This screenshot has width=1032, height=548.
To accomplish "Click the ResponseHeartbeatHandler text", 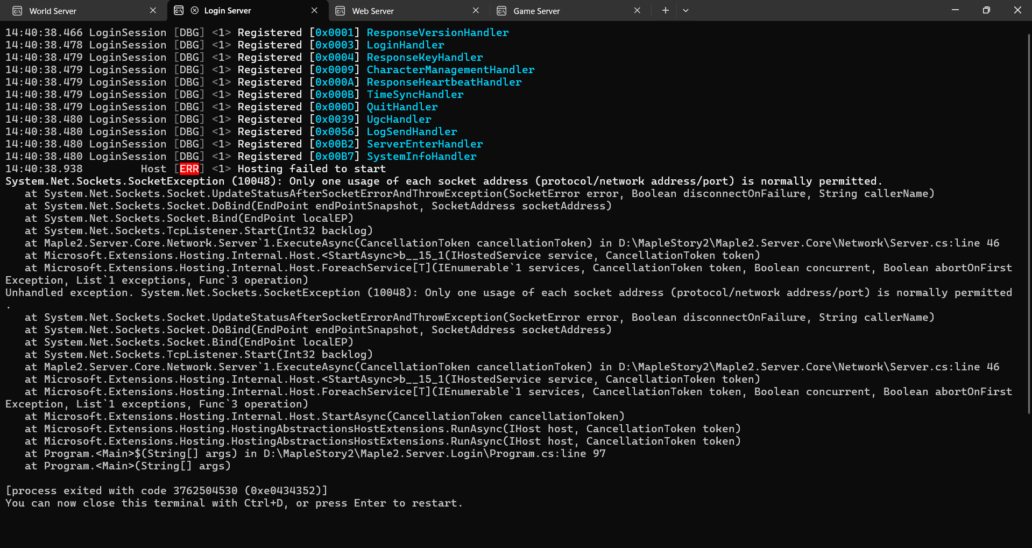I will click(444, 82).
